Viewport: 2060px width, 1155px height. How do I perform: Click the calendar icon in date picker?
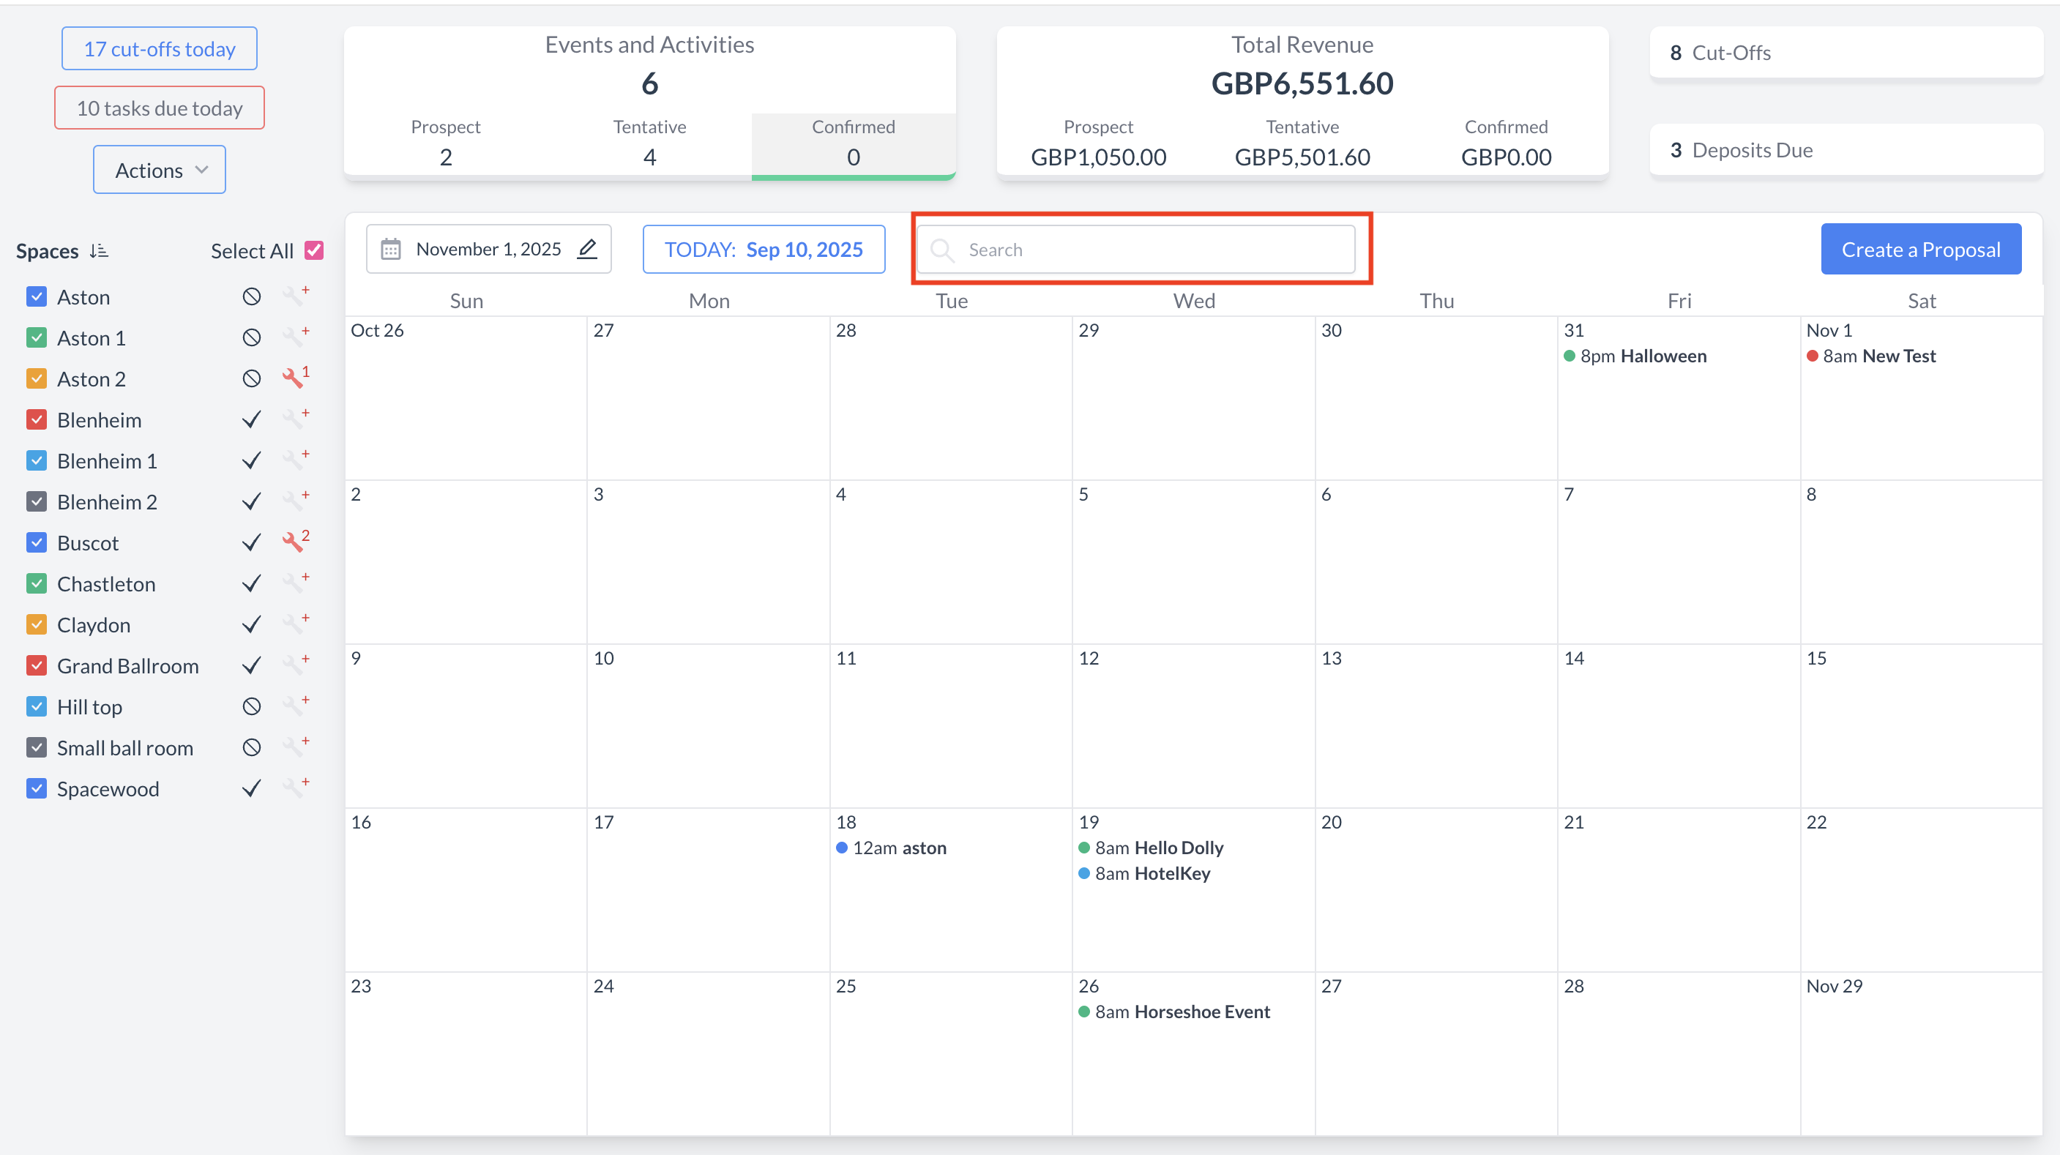(x=390, y=250)
